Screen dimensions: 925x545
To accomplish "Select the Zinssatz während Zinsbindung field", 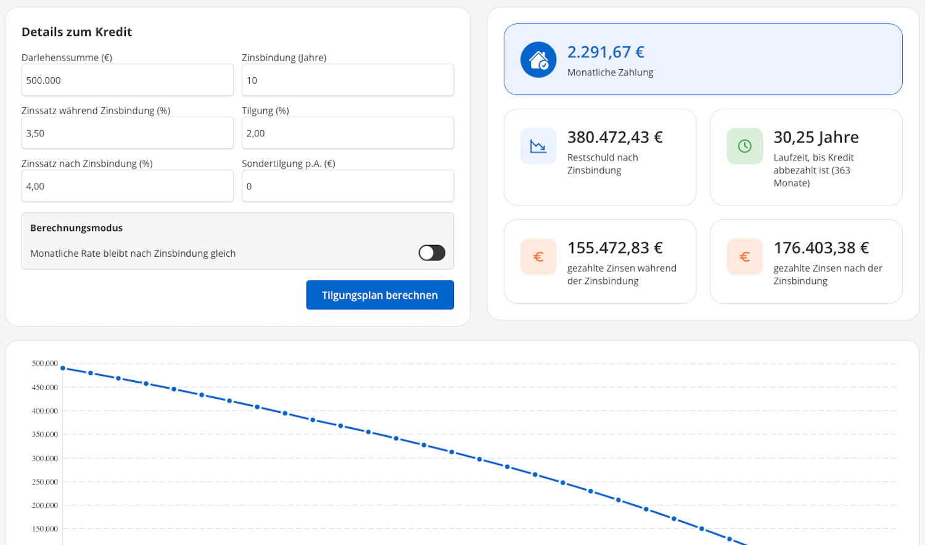I will (x=127, y=133).
